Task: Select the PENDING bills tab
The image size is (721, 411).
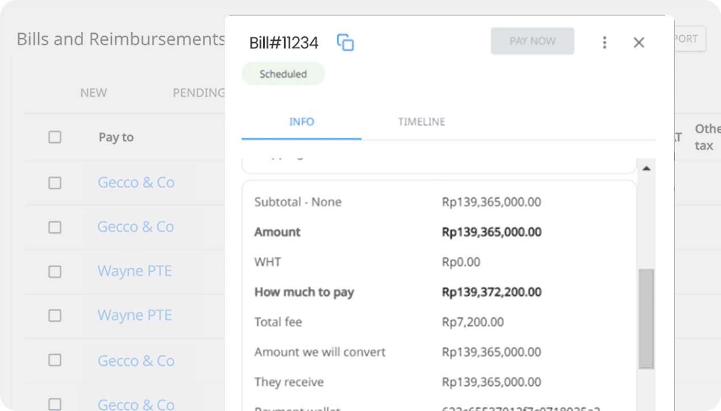Action: [198, 93]
